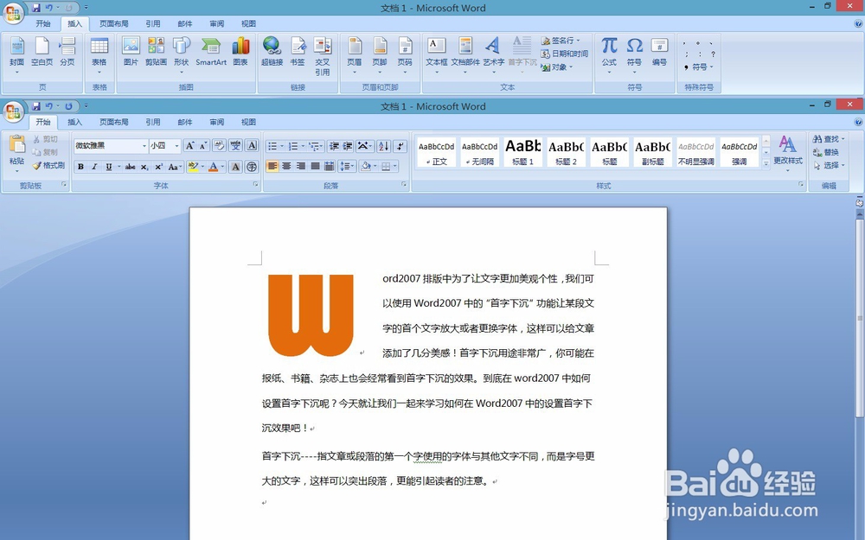Open the document parts (文档部件) menu

[465, 55]
